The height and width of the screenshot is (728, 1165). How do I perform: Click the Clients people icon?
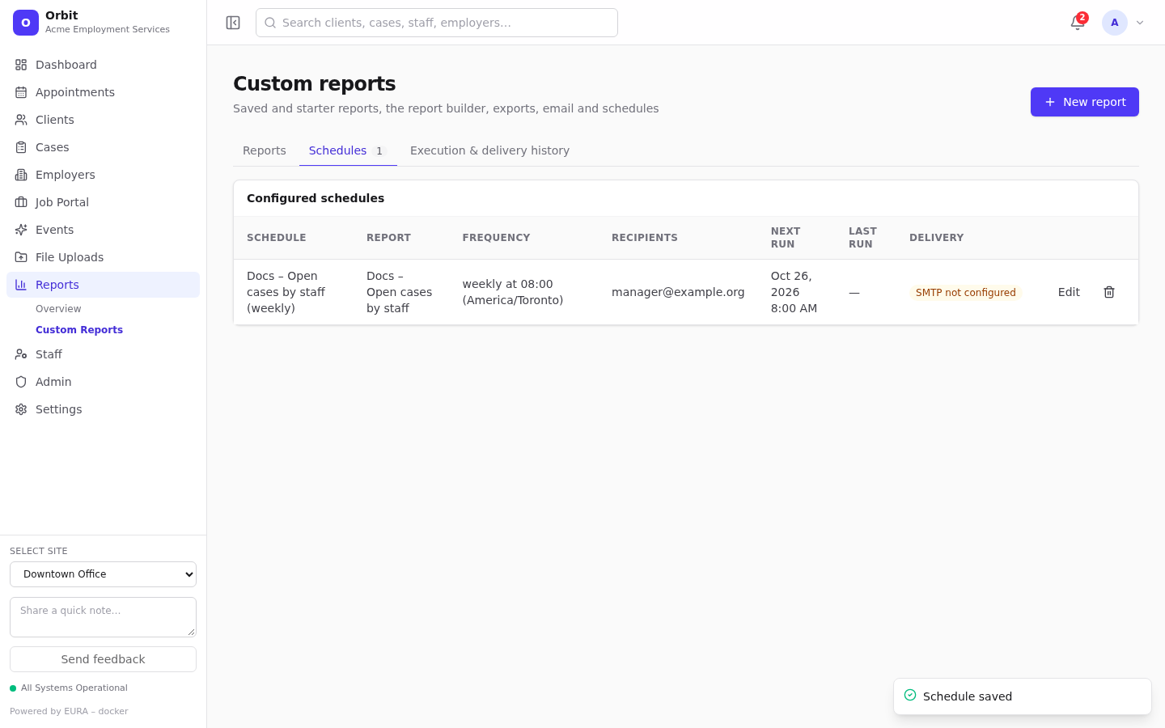21,120
